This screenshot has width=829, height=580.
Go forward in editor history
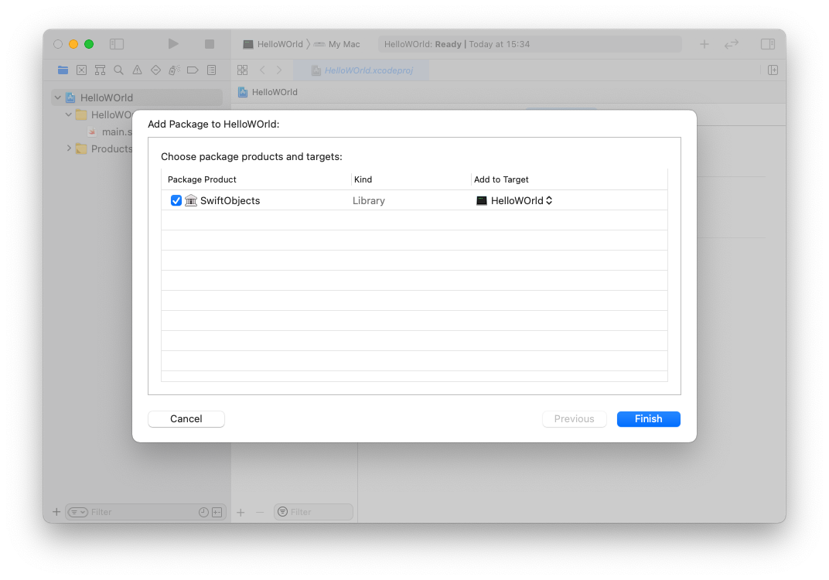(279, 70)
